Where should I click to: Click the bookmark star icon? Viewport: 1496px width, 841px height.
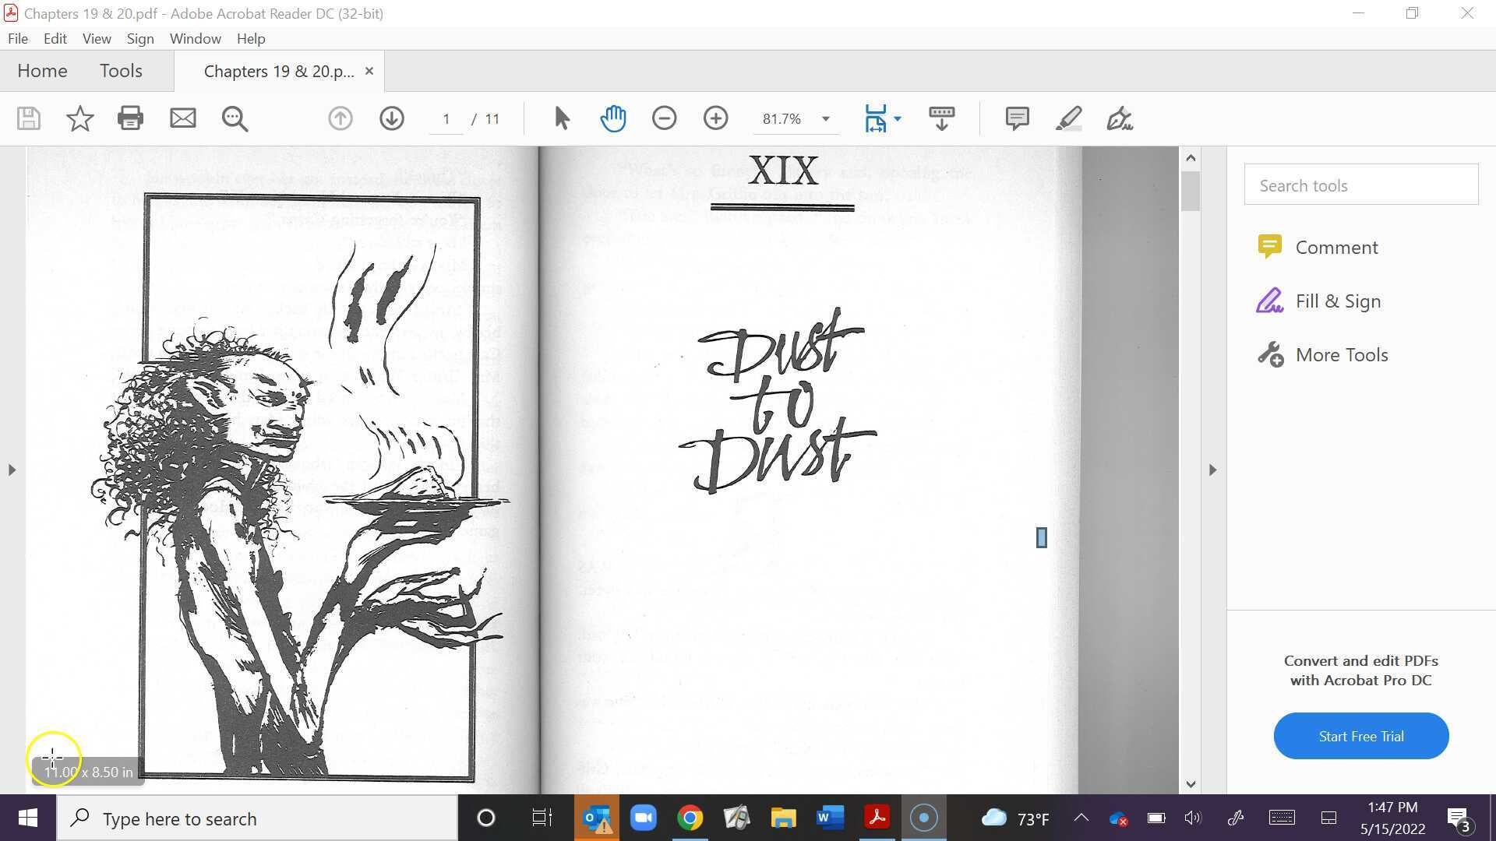(79, 118)
